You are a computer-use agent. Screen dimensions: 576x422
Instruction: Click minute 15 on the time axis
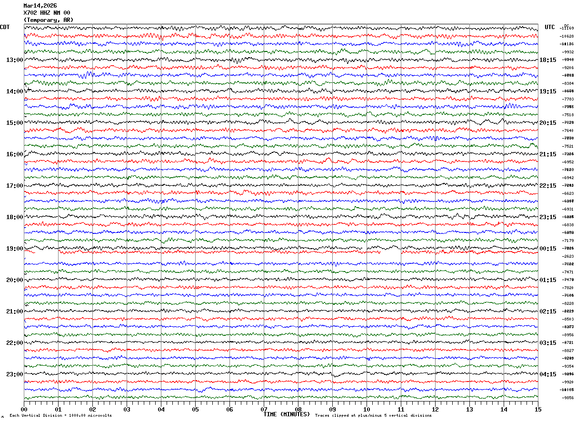click(x=537, y=409)
